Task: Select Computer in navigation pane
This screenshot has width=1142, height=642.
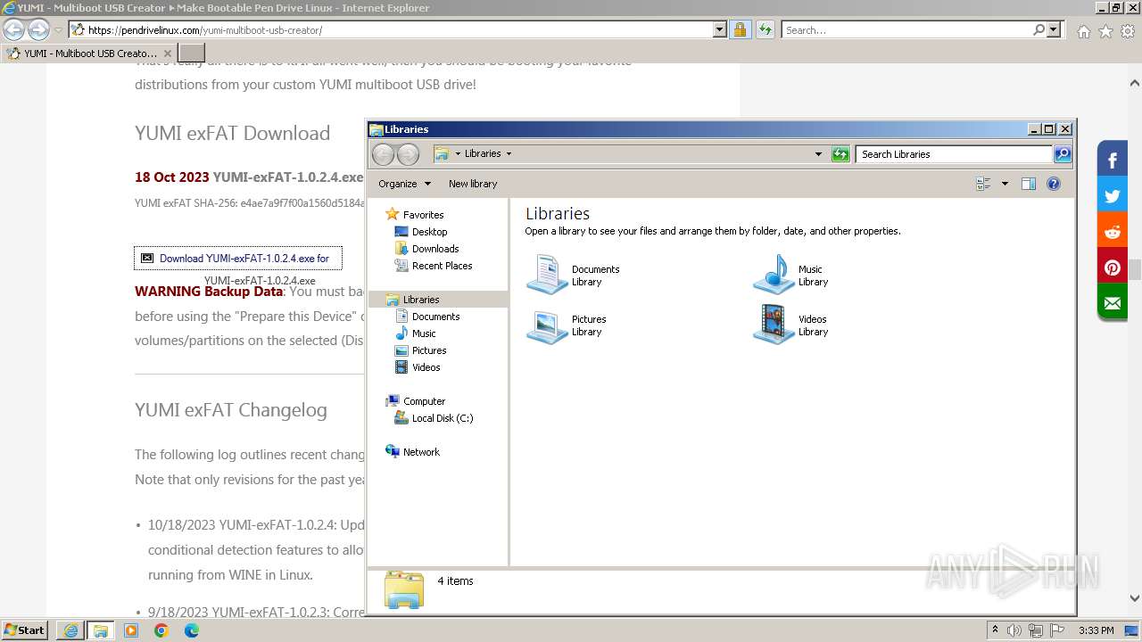Action: tap(424, 401)
